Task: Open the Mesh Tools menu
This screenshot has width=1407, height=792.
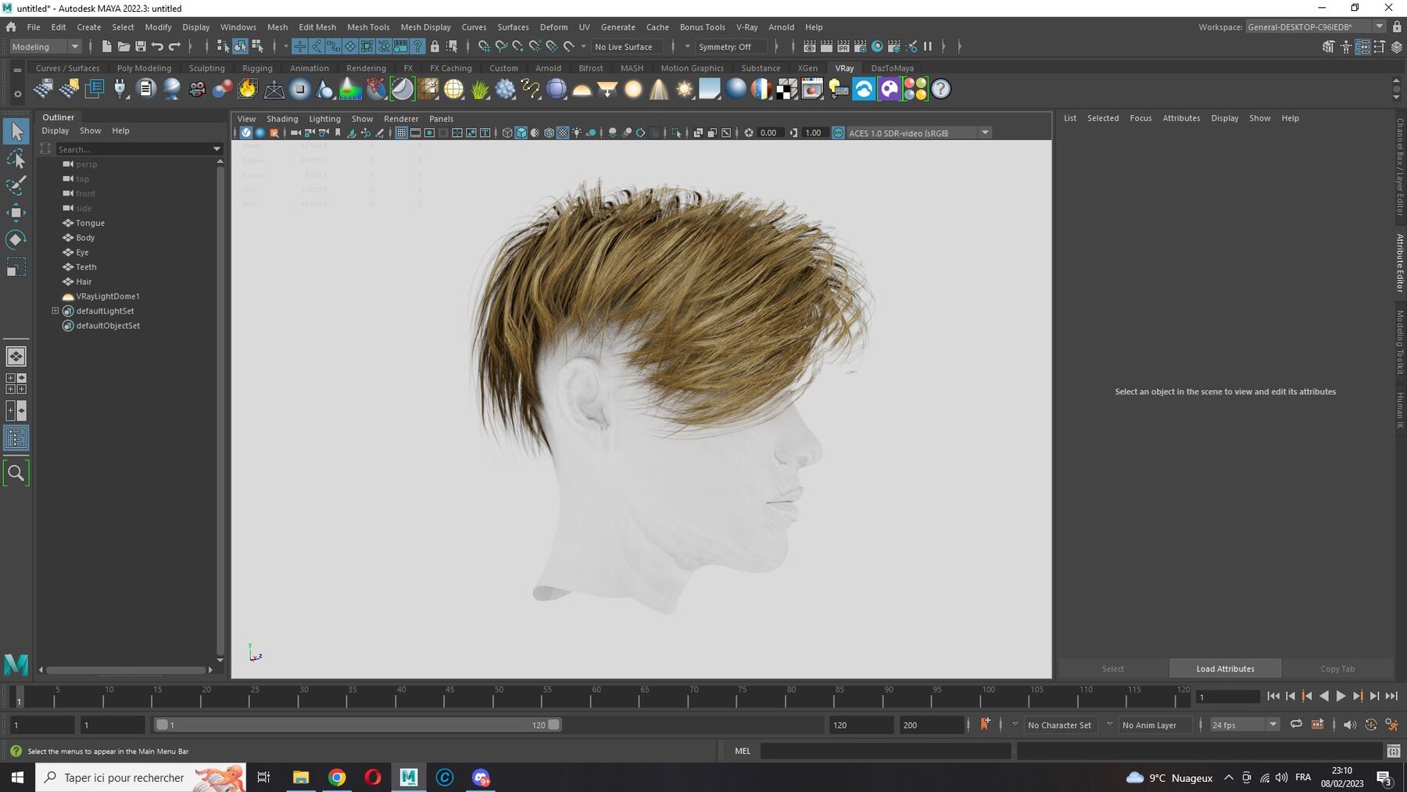Action: coord(368,27)
